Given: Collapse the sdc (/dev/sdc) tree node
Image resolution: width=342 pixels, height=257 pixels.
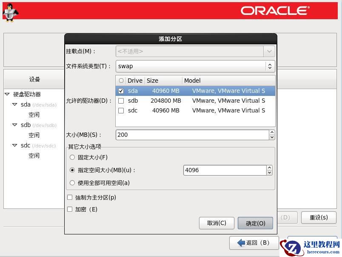Looking at the screenshot, I should 14,145.
